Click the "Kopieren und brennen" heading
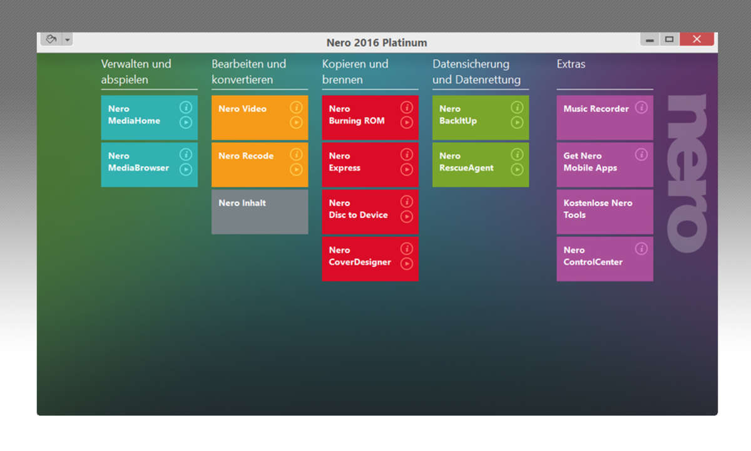Viewport: 751px width, 451px height. (355, 72)
